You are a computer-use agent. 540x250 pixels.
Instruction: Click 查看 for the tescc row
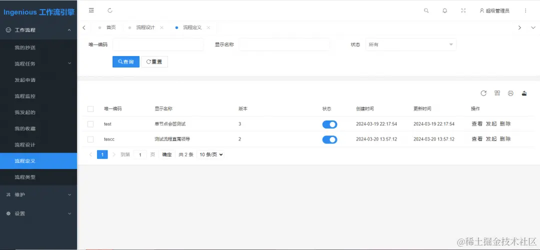[x=477, y=139]
